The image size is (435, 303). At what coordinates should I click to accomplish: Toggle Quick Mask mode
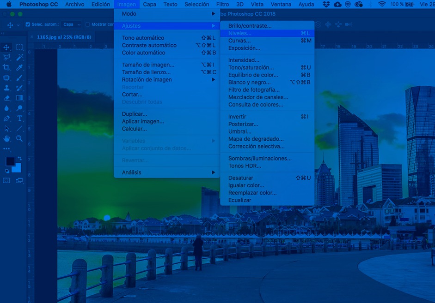tap(6, 181)
